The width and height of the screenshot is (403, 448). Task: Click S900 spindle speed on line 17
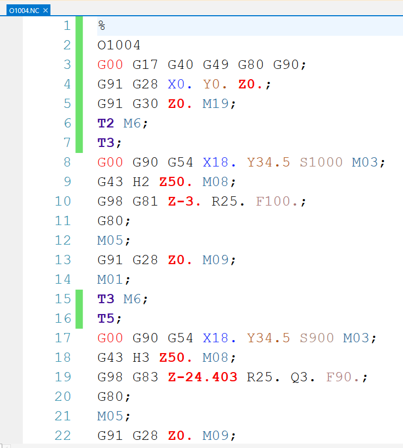(x=317, y=338)
